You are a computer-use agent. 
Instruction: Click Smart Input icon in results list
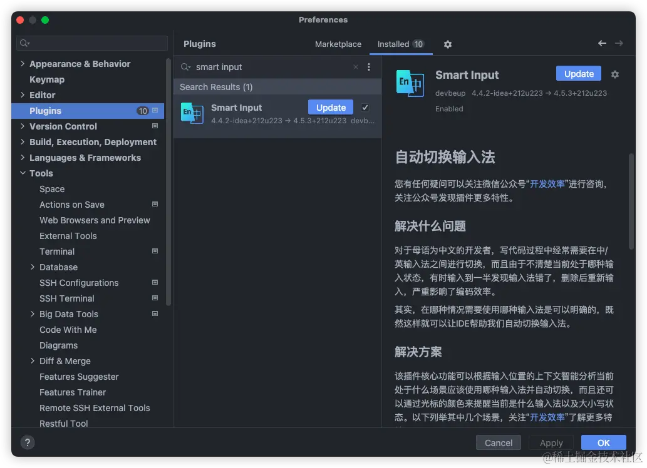click(x=192, y=113)
